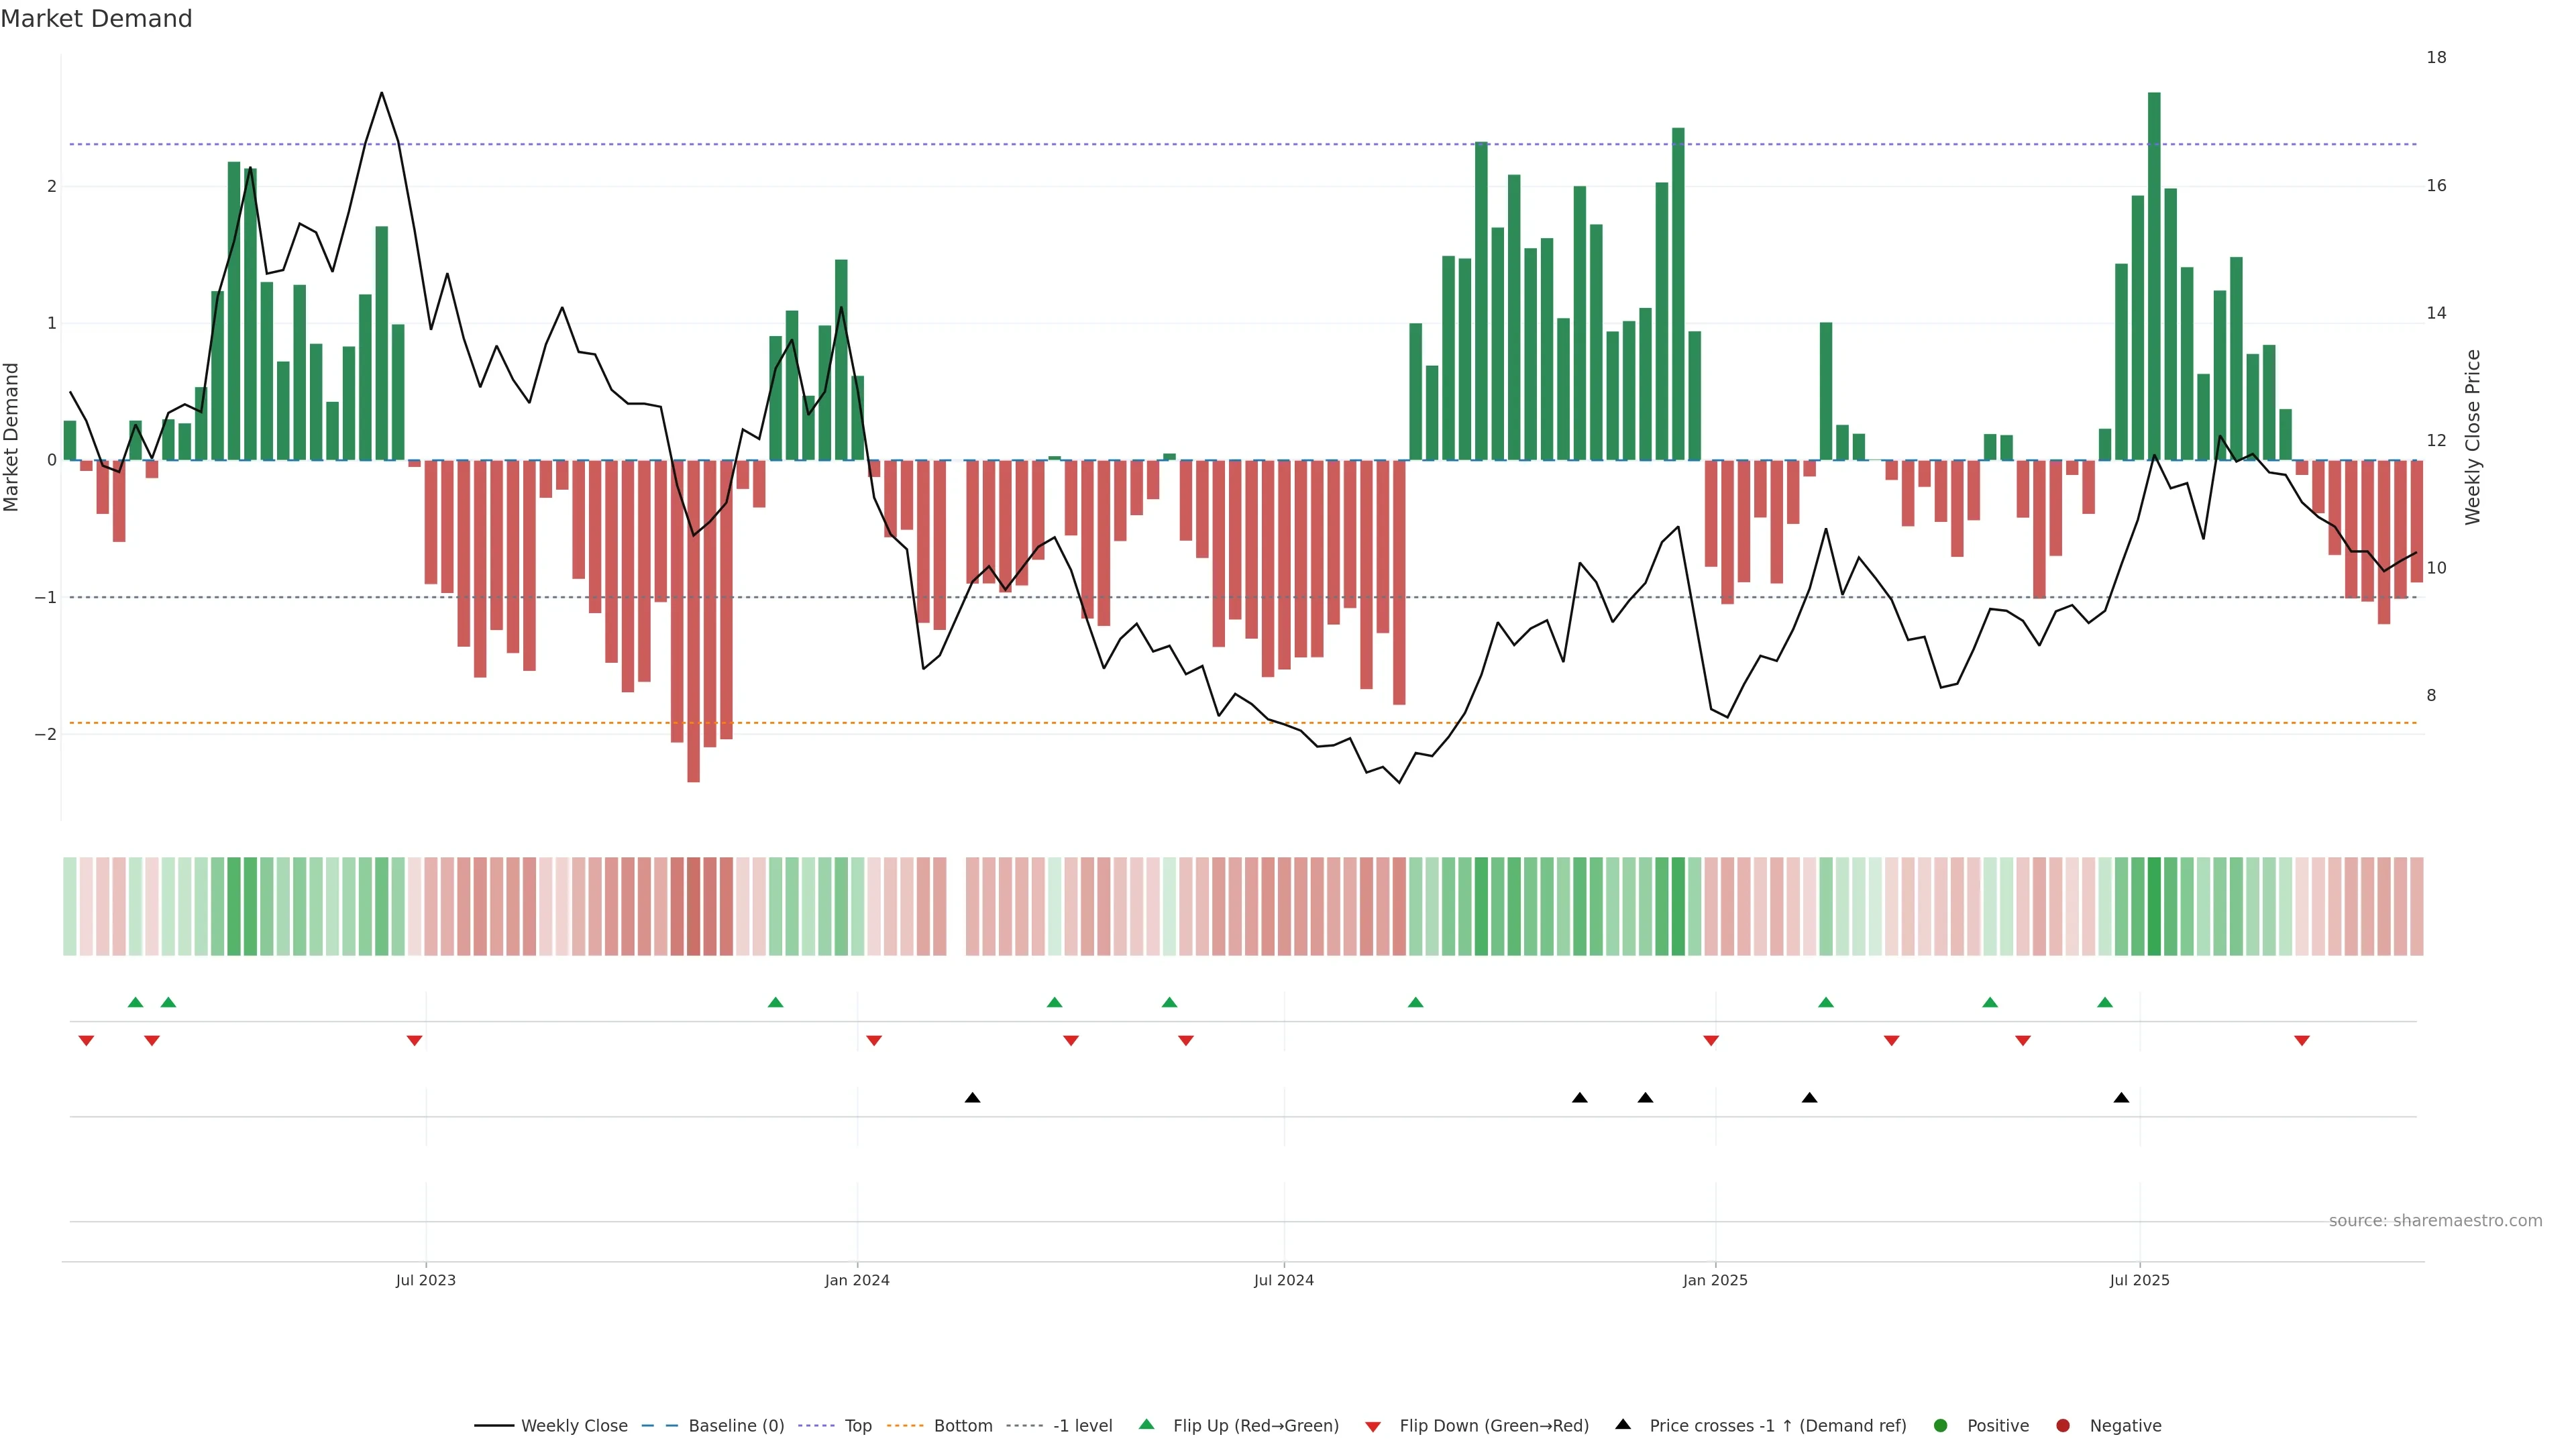
Task: Click the first black price-cross marker after Jan 2024
Action: point(972,1098)
